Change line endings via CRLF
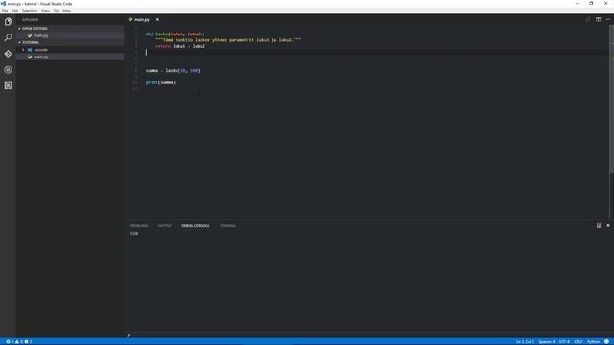The width and height of the screenshot is (614, 345). 579,342
